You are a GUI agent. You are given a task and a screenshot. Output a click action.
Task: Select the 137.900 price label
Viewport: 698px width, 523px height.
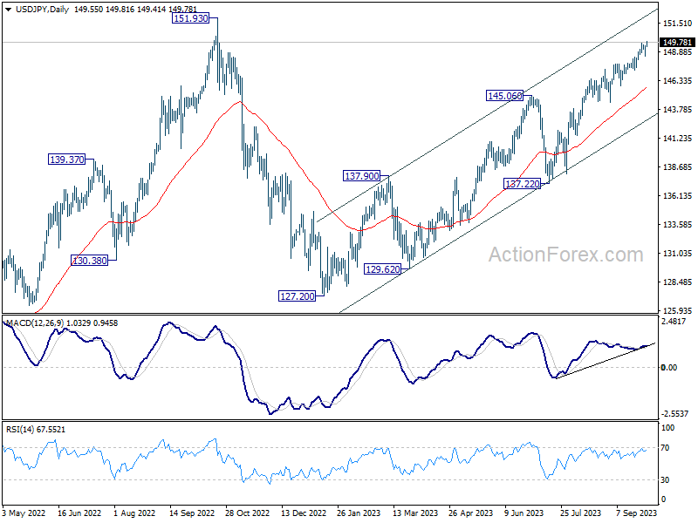362,176
